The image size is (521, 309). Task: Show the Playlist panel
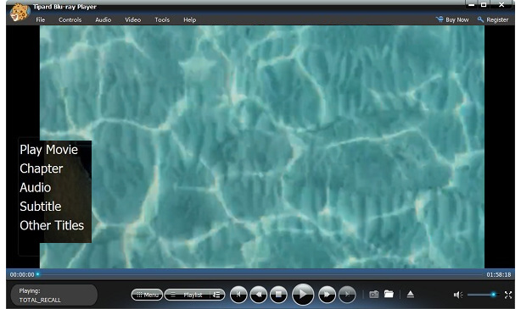[x=188, y=295]
